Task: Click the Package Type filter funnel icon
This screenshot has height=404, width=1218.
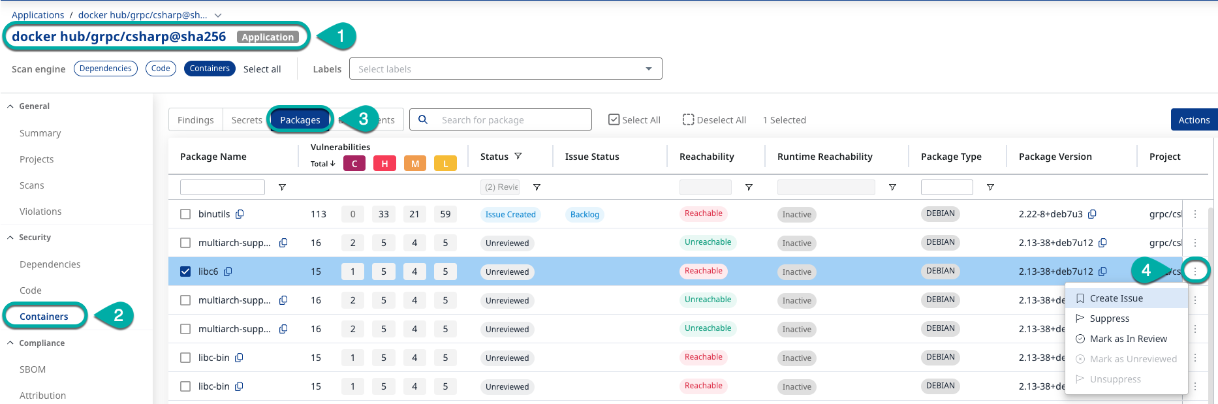Action: [990, 187]
